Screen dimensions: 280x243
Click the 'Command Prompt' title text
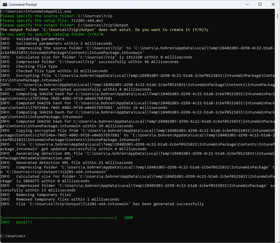[23, 5]
